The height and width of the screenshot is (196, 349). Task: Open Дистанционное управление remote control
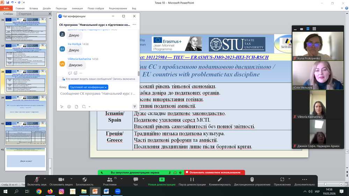tap(252, 180)
